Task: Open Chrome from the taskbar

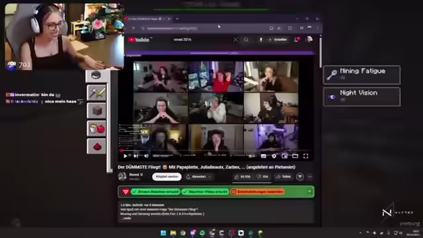Action: pos(183,233)
